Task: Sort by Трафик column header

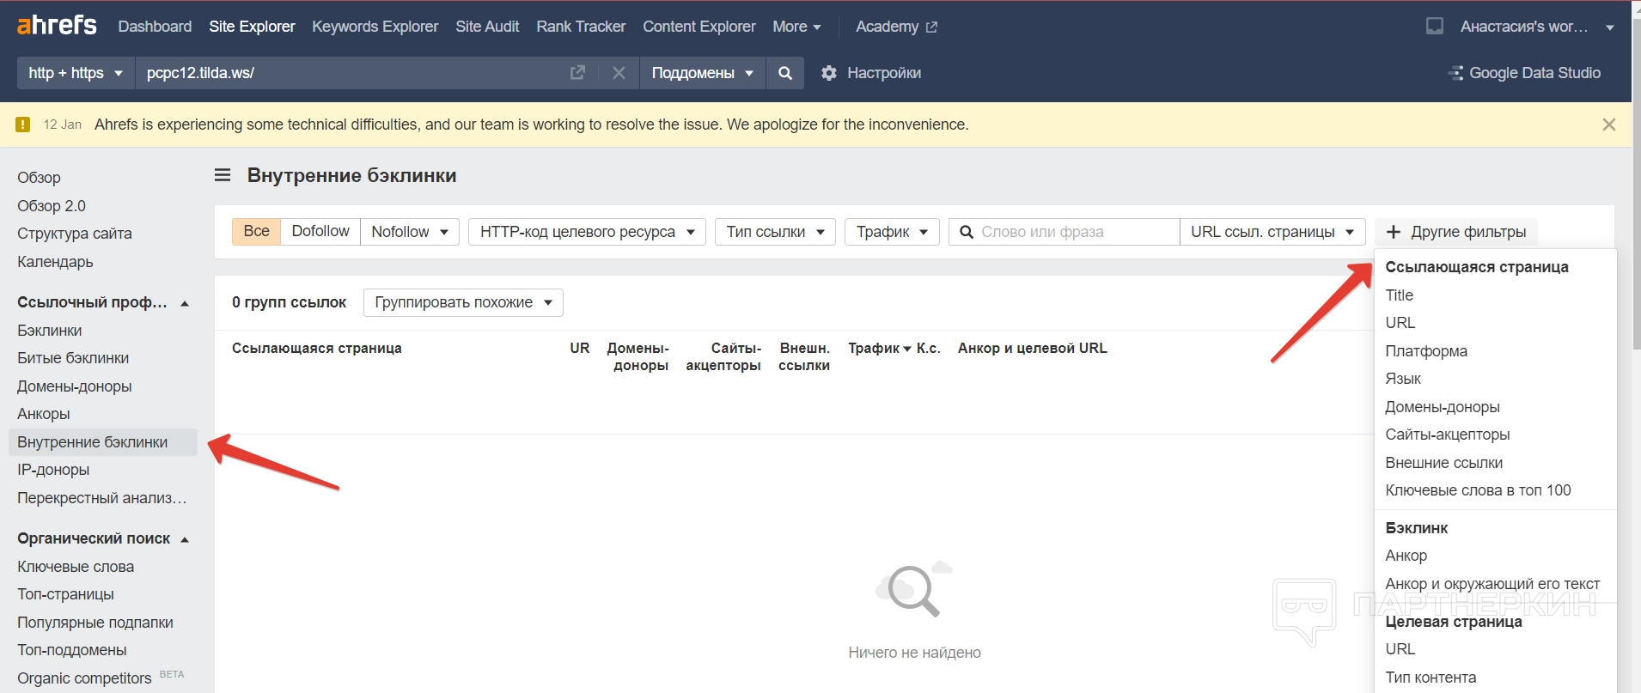Action: [880, 348]
